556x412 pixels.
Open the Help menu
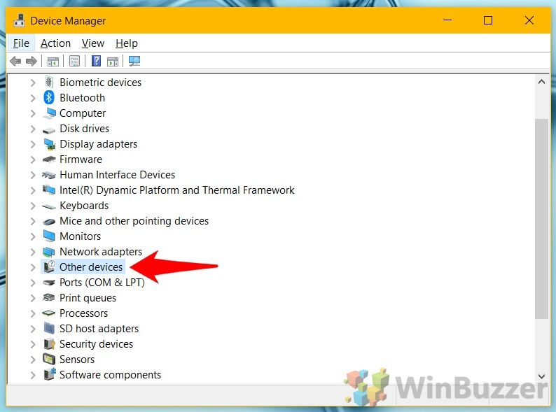127,43
